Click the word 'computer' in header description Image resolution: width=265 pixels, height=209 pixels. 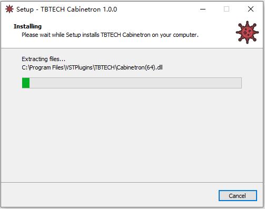(185, 35)
